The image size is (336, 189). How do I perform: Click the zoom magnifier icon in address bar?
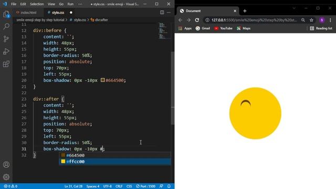click(303, 20)
